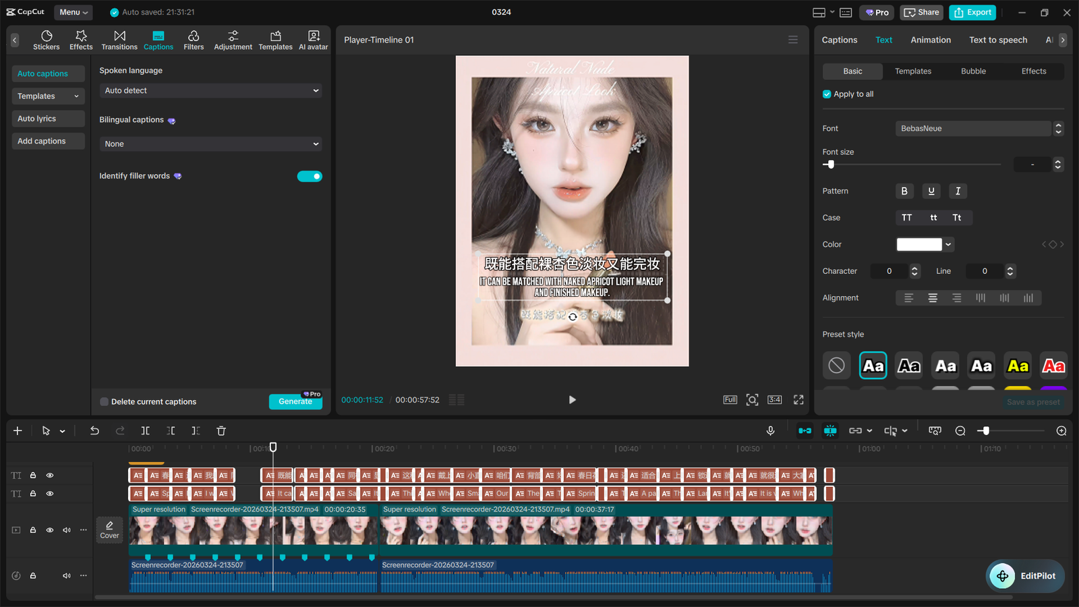Open the Bilingual captions dropdown
Image resolution: width=1079 pixels, height=607 pixels.
(x=210, y=144)
